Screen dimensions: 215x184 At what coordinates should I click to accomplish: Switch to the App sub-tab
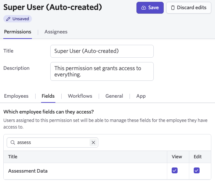pos(141,96)
